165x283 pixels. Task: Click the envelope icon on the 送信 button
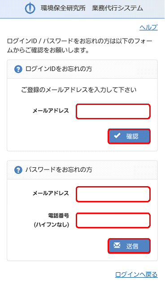pyautogui.click(x=117, y=245)
